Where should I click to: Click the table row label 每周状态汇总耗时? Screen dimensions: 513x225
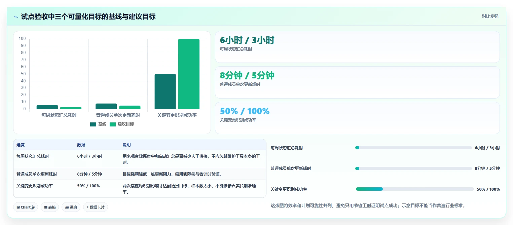pyautogui.click(x=33, y=156)
